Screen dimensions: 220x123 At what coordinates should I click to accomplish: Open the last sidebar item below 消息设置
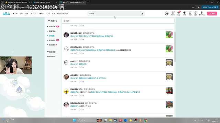tap(51, 56)
